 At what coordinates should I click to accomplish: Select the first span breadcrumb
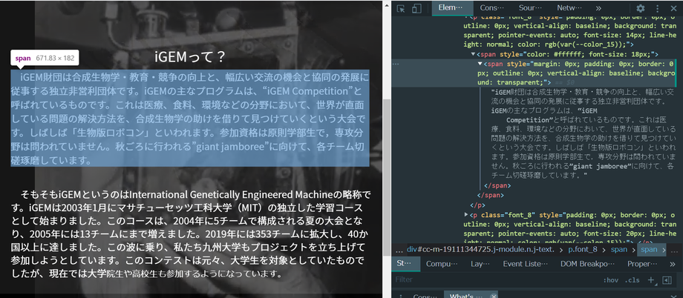[x=618, y=250]
